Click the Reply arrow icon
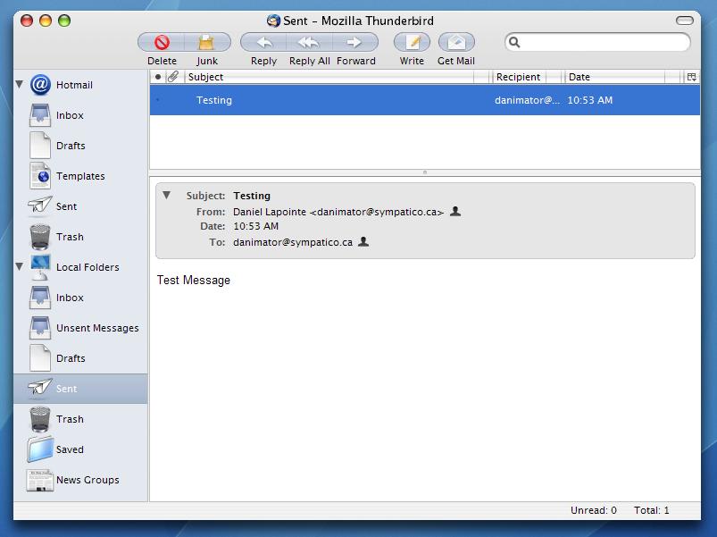This screenshot has height=537, width=717. (x=263, y=43)
